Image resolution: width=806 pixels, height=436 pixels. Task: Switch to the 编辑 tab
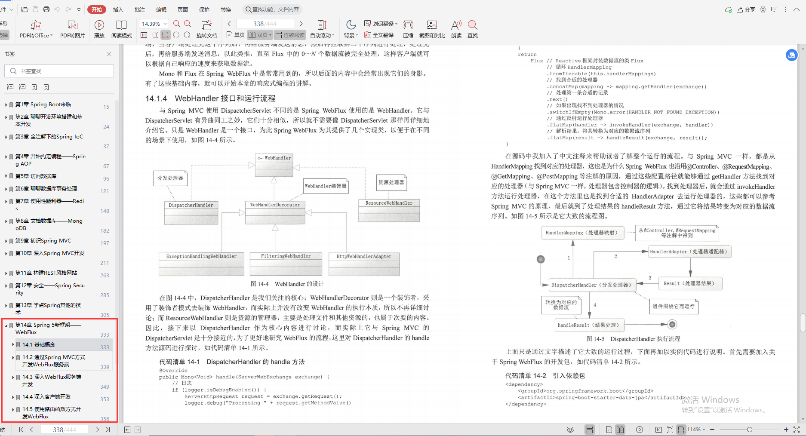(161, 9)
